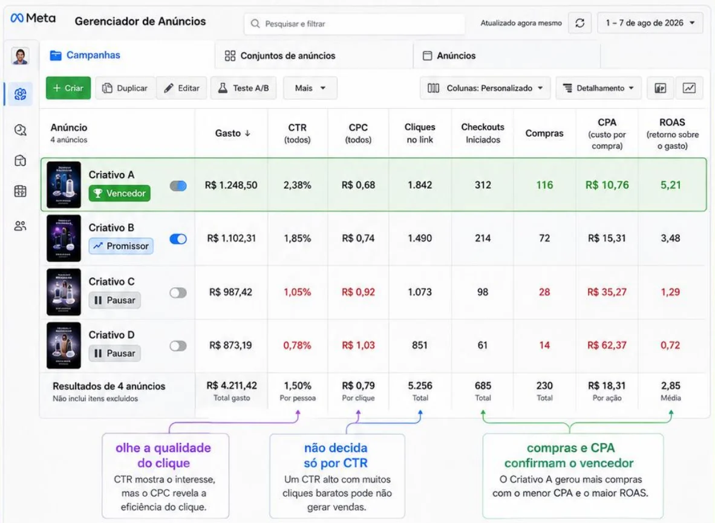Open the Criativo A ad thumbnail
The height and width of the screenshot is (523, 715).
point(64,184)
